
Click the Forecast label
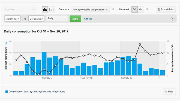[124, 10]
